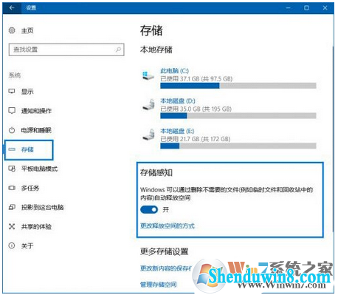Viewport: 338px width, 295px height.
Task: Click the D: drive usage bar
Action: click(x=238, y=115)
